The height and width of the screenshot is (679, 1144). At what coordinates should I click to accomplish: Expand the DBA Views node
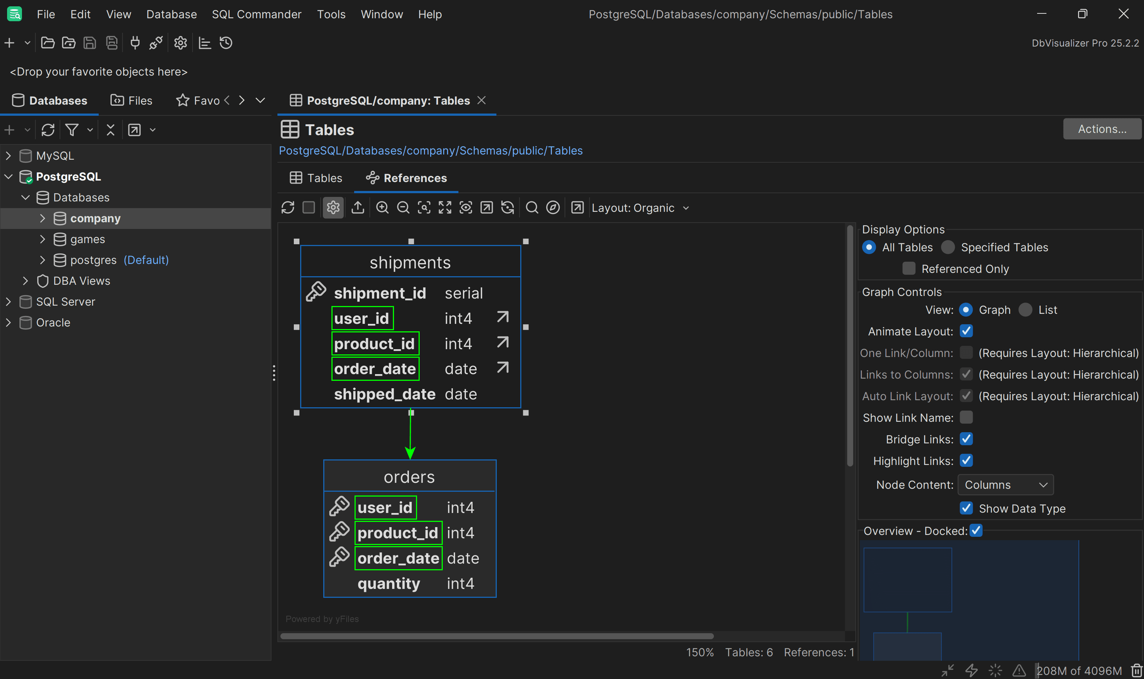coord(26,281)
